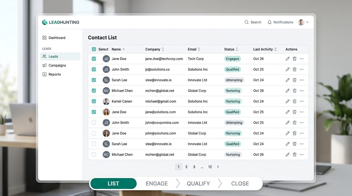The width and height of the screenshot is (352, 196).
Task: Click Kamel Canen's avatar photo
Action: [x=106, y=101]
